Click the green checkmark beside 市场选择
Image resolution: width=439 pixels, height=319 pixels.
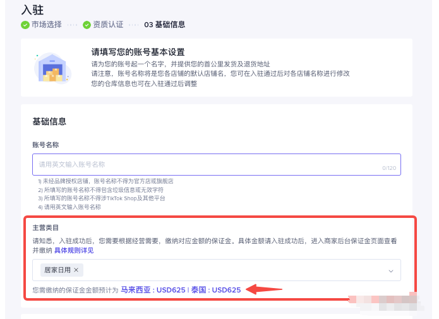pyautogui.click(x=25, y=25)
